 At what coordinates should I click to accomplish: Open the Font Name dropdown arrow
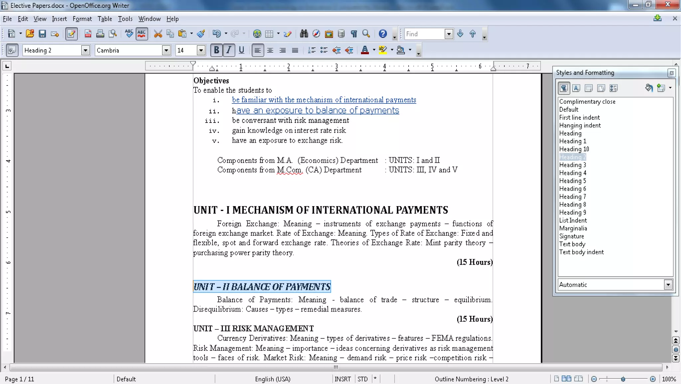(166, 50)
